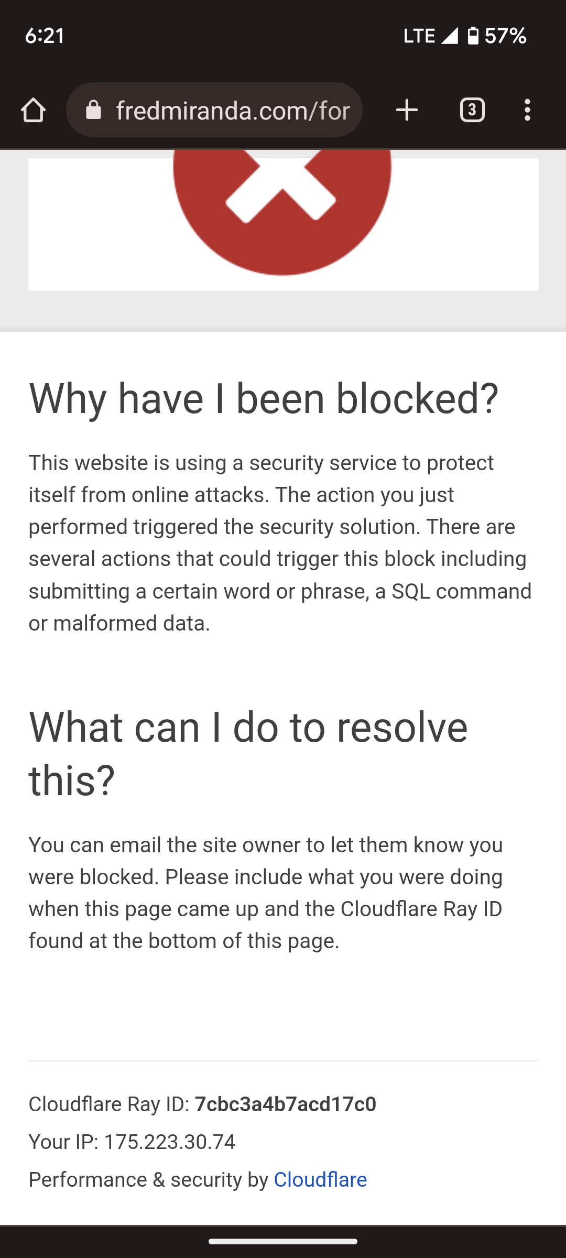The width and height of the screenshot is (566, 1258).
Task: Tap the clock showing 6:21
Action: (45, 35)
